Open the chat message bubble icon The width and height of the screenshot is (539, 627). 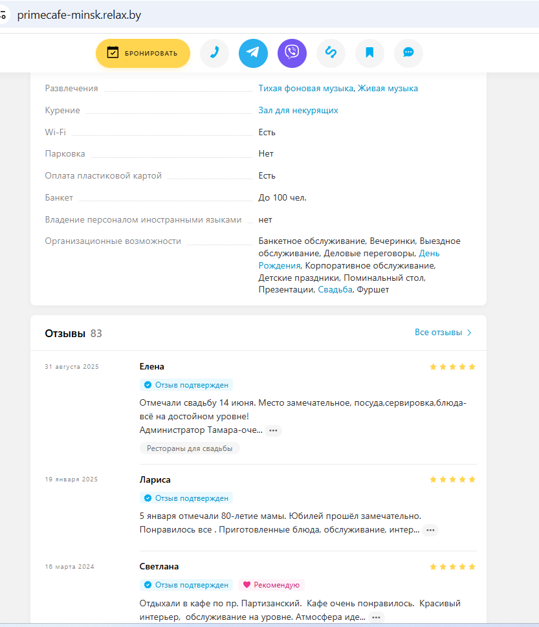(408, 53)
